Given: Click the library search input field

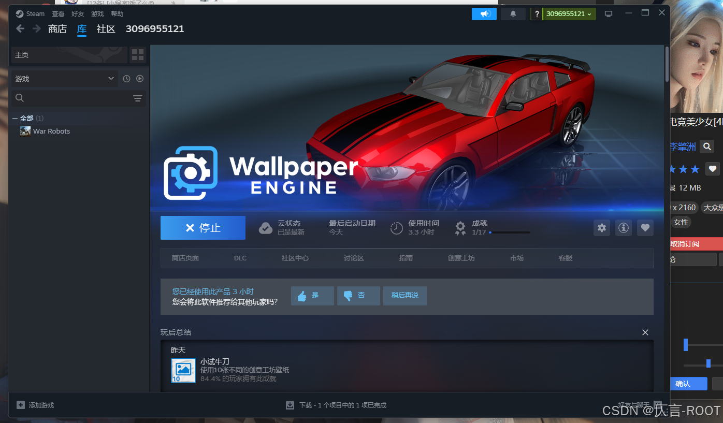Looking at the screenshot, I should pyautogui.click(x=79, y=98).
